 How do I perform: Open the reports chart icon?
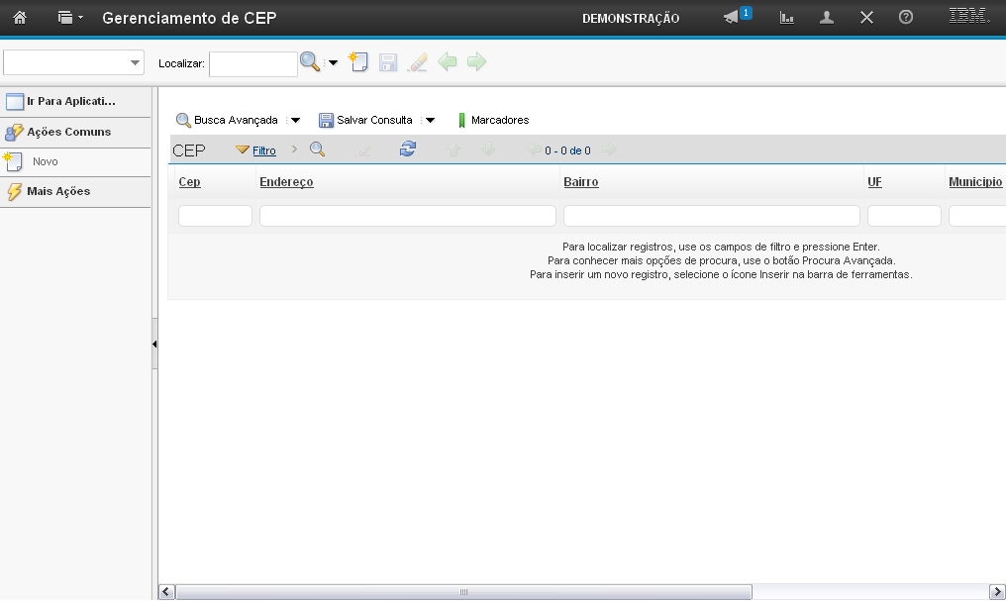click(787, 18)
